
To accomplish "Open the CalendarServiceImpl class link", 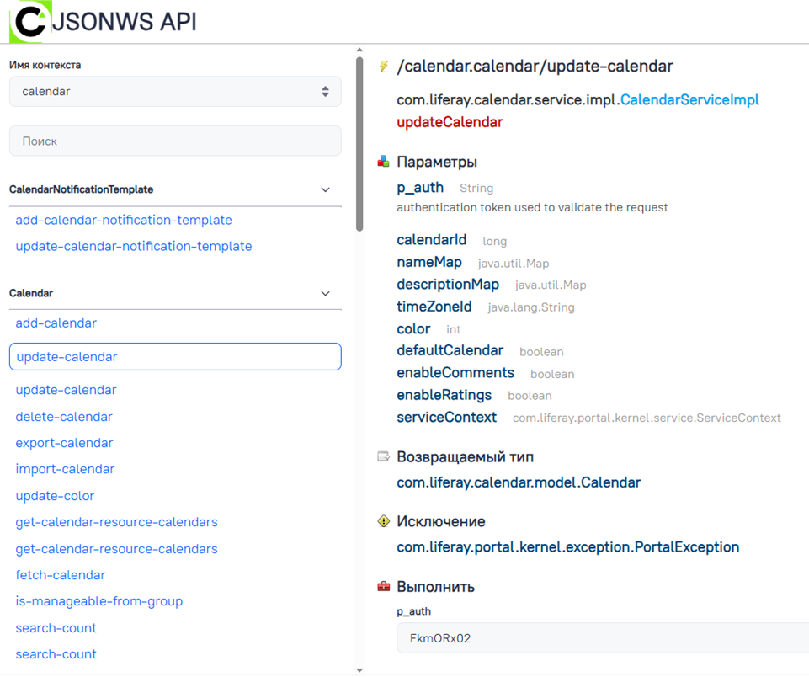I will [x=689, y=99].
